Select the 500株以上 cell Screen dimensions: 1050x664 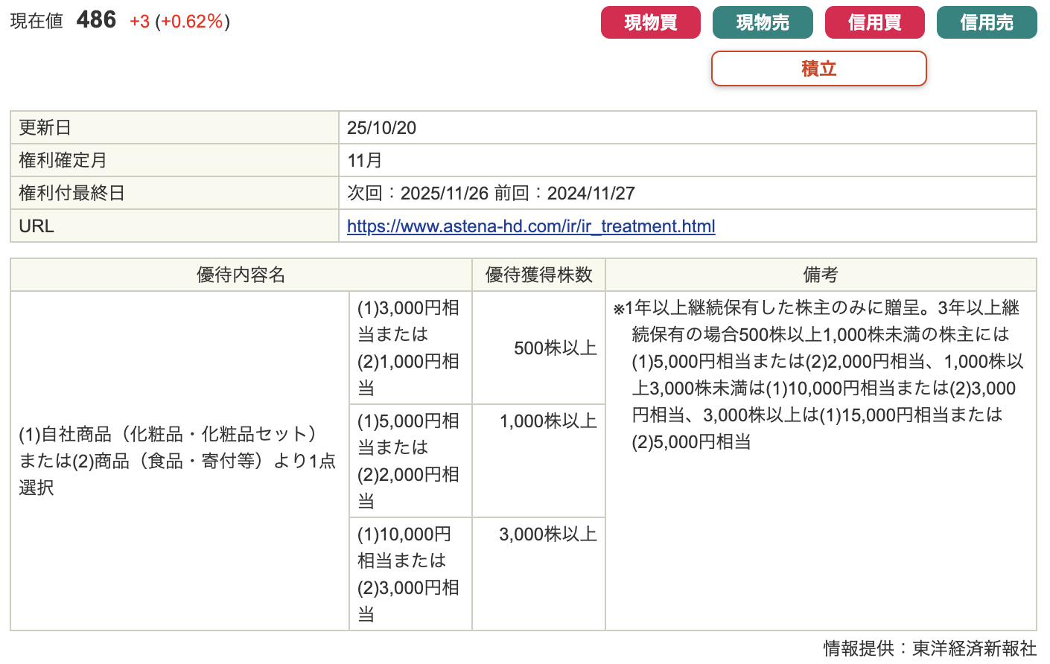555,348
